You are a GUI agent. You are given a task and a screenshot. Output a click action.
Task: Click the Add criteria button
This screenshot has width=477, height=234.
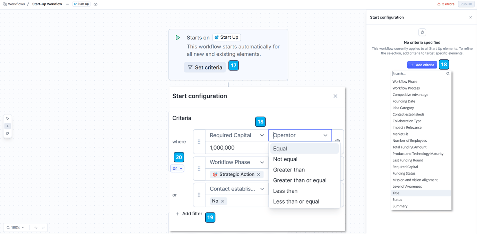(x=422, y=65)
